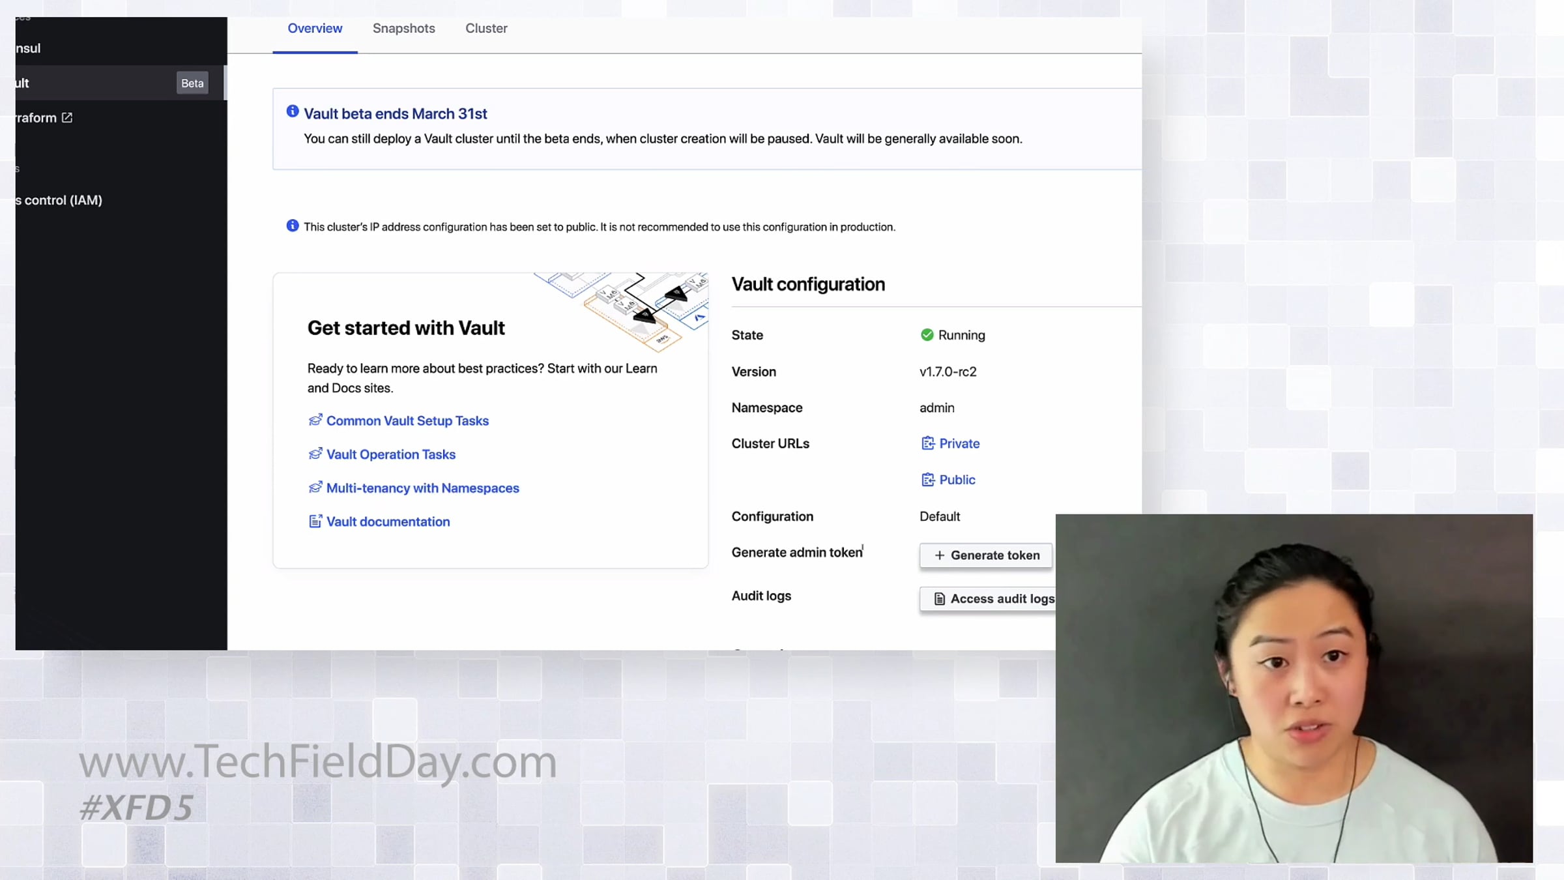Screen dimensions: 1564x880
Task: Click info icon beside Vault beta notice
Action: (x=293, y=111)
